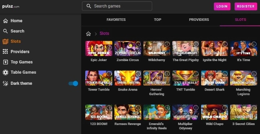Open the Epic Joker game thumbnail

(99, 48)
